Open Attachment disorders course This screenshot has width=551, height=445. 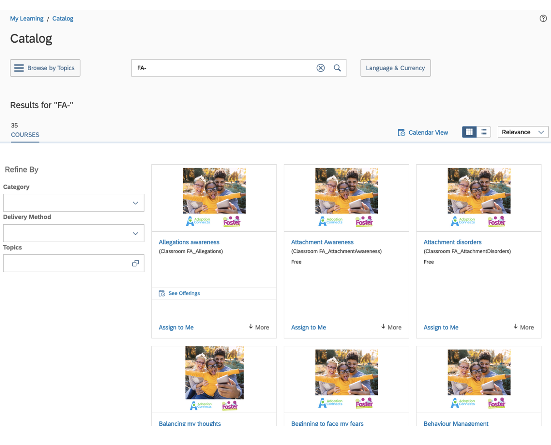point(452,242)
